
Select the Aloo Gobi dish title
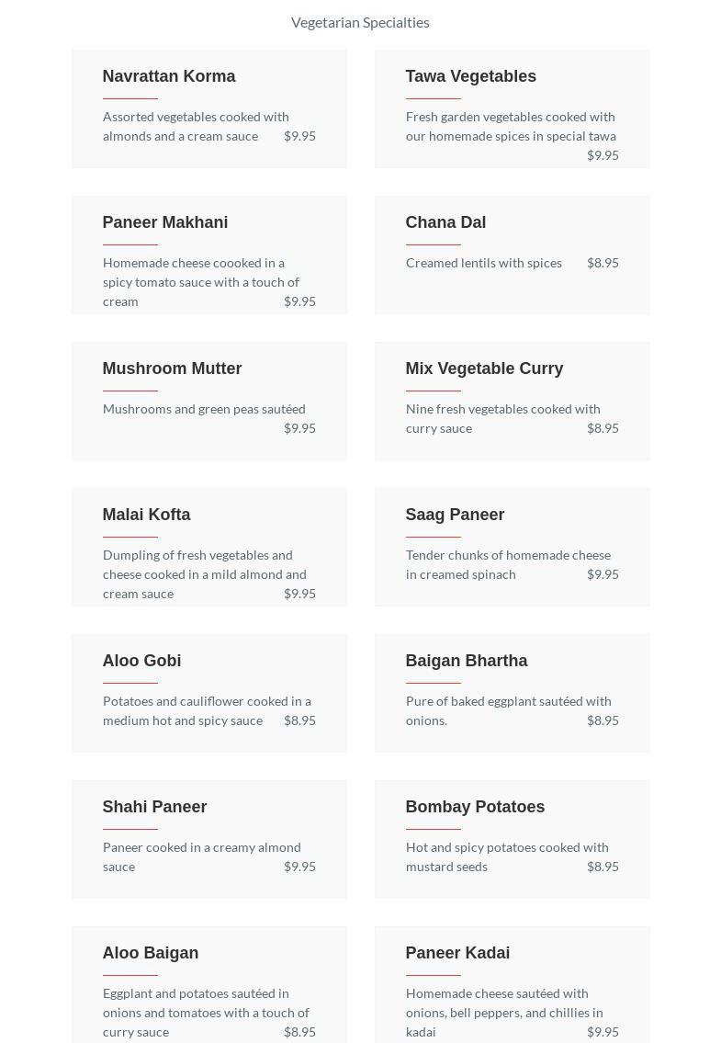pyautogui.click(x=141, y=661)
